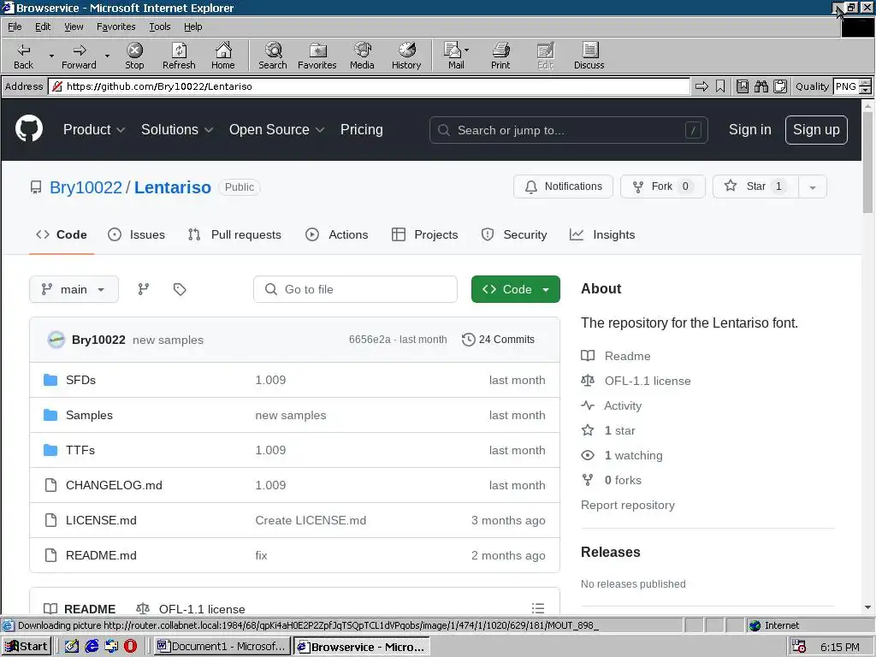The image size is (876, 657).
Task: Open the Favorites menu in the menu bar
Action: (x=115, y=27)
